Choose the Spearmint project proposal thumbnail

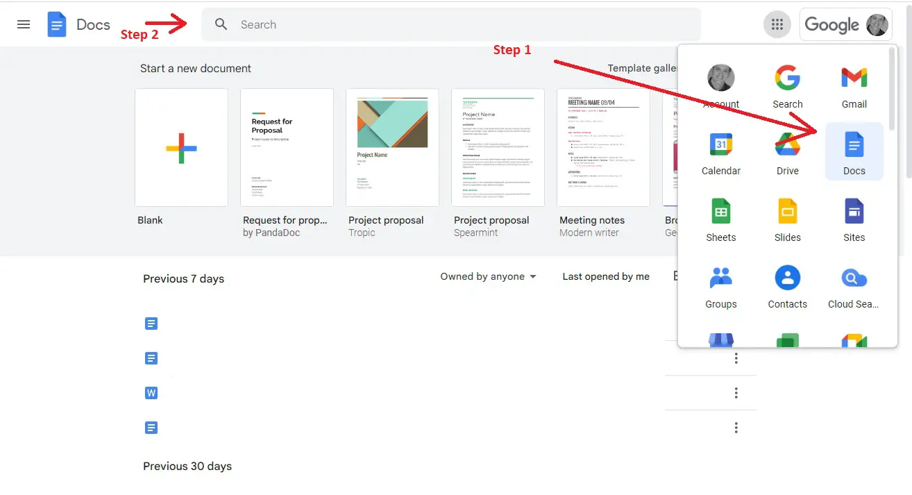pos(498,147)
